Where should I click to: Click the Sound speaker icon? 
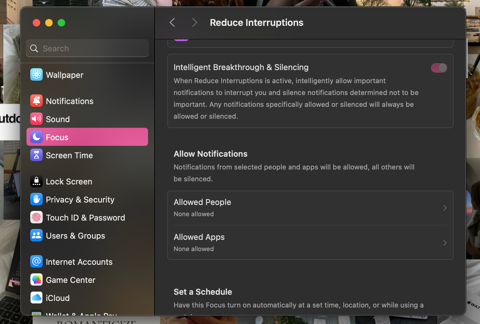(36, 119)
